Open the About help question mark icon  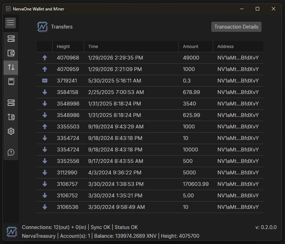11,152
